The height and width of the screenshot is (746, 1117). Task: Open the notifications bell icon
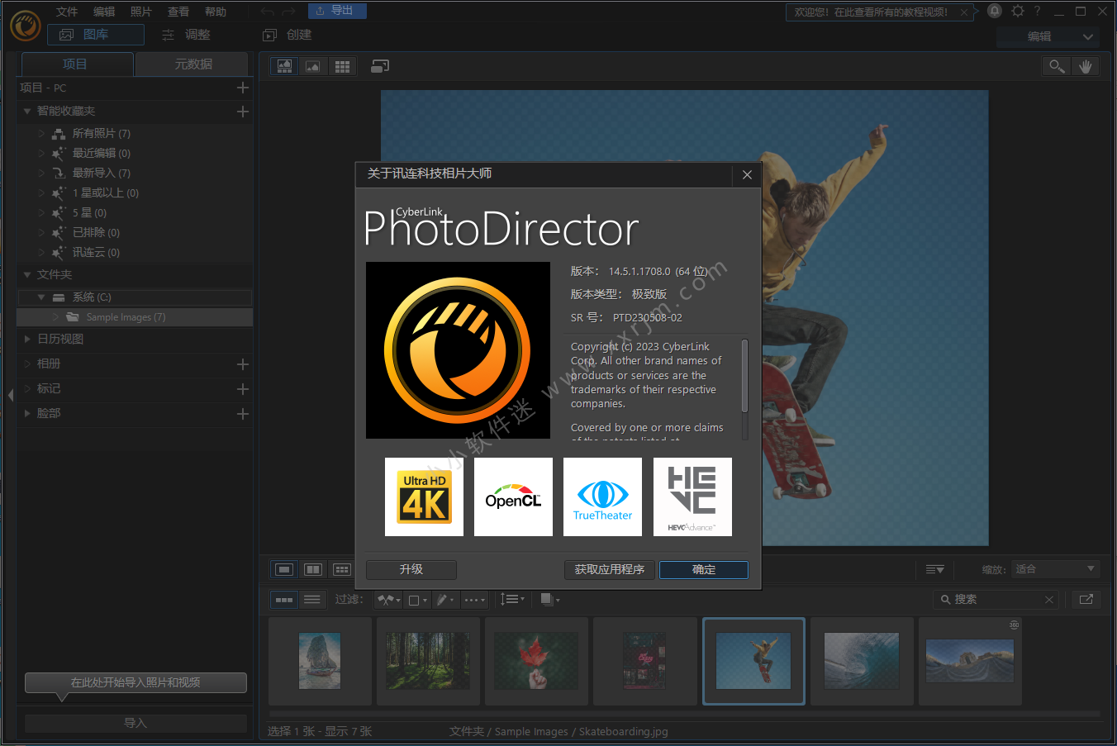[x=995, y=11]
